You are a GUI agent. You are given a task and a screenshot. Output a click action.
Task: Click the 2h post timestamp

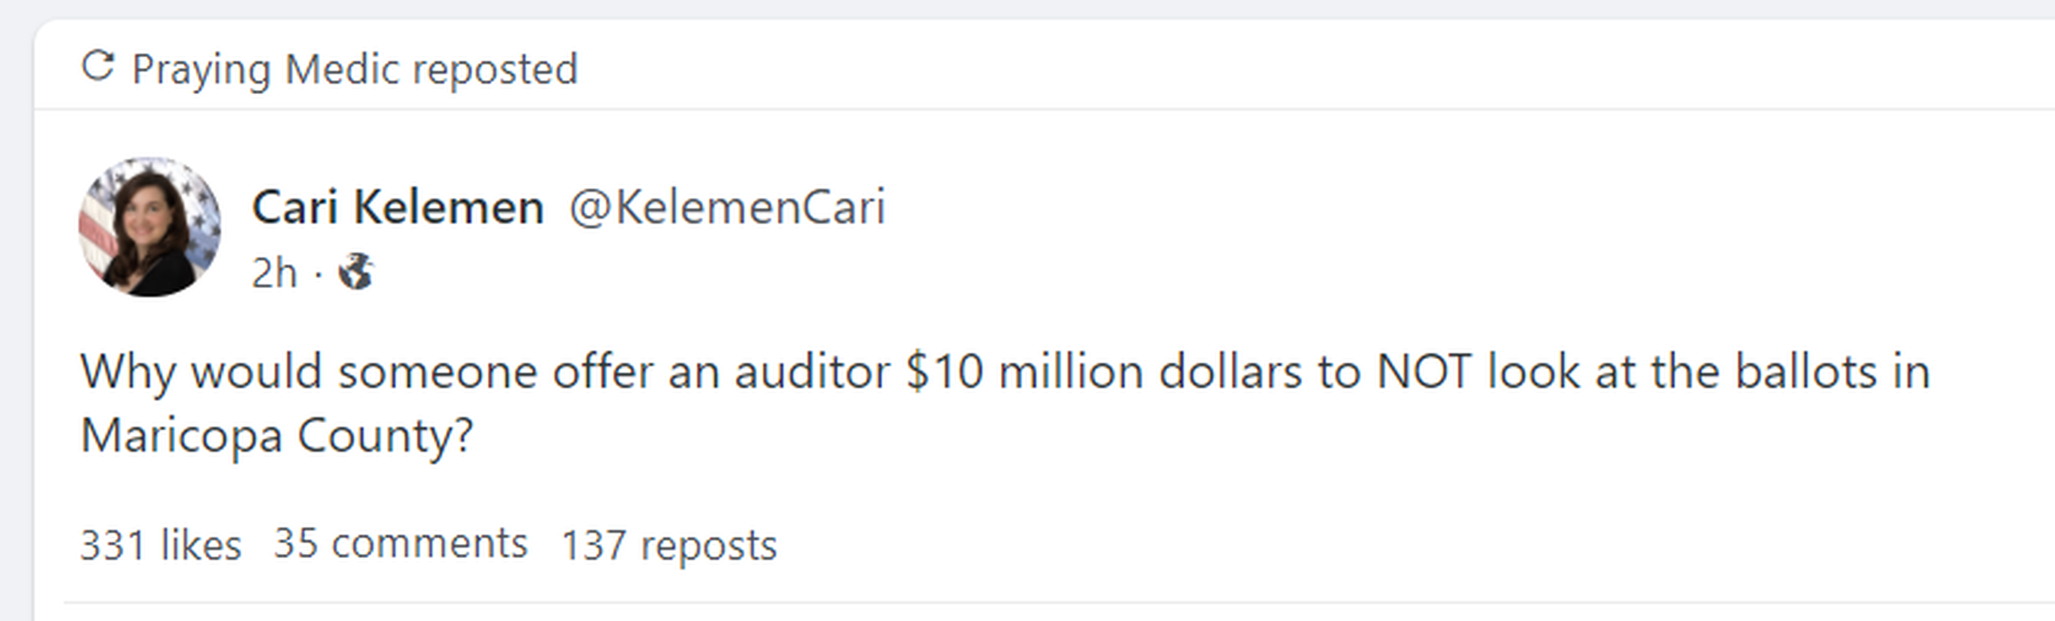pos(274,274)
